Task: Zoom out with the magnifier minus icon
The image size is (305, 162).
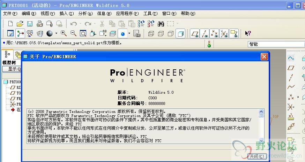Action: pyautogui.click(x=73, y=33)
